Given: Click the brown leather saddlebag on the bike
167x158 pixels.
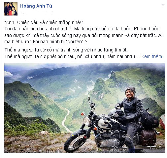Looking at the screenshot, I should [x=148, y=138].
